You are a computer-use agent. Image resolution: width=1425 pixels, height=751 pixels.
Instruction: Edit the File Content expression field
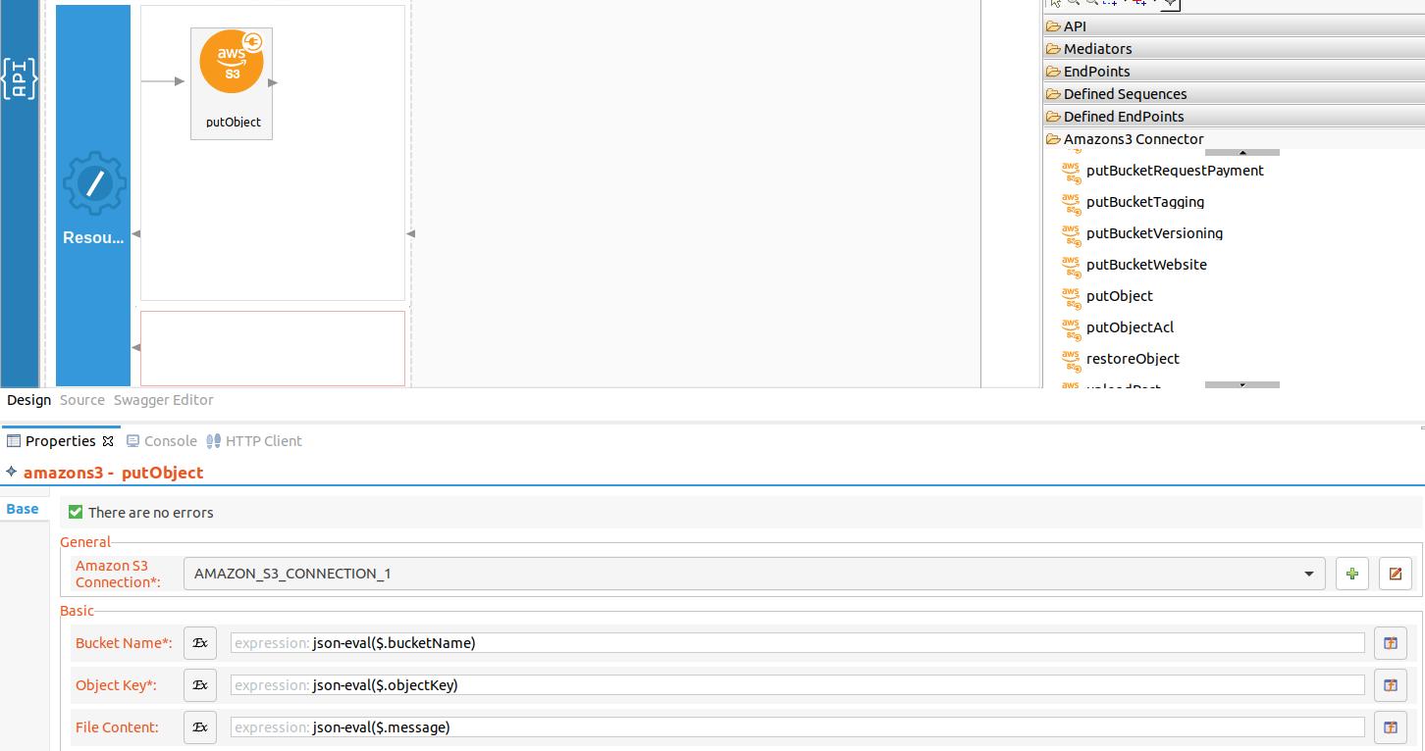click(x=797, y=727)
